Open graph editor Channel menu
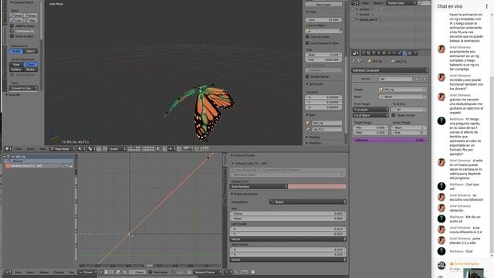Viewport: 494px width, 278px height. tap(59, 272)
